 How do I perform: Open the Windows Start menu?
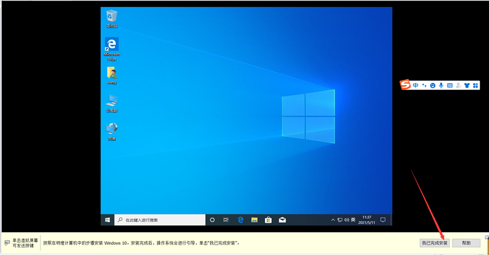[107, 220]
